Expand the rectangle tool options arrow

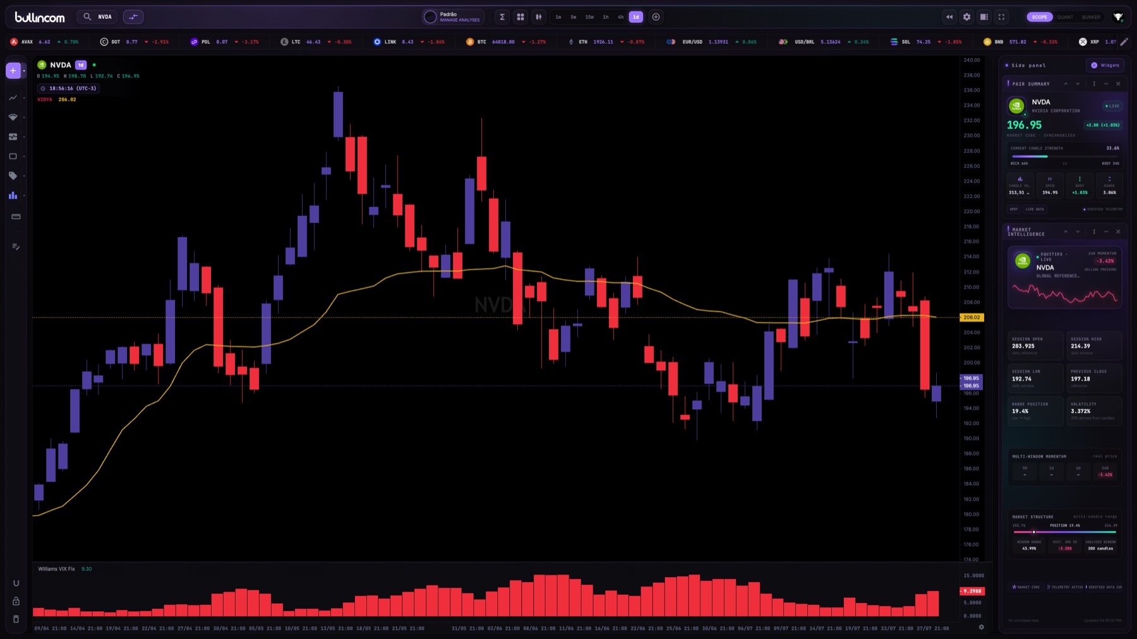pos(24,157)
